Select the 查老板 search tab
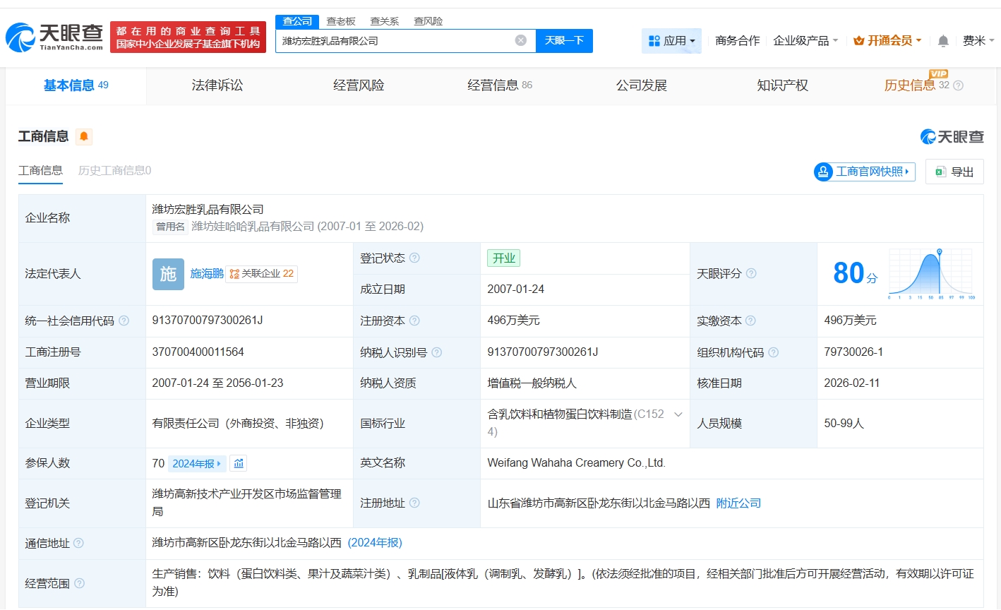 (341, 21)
